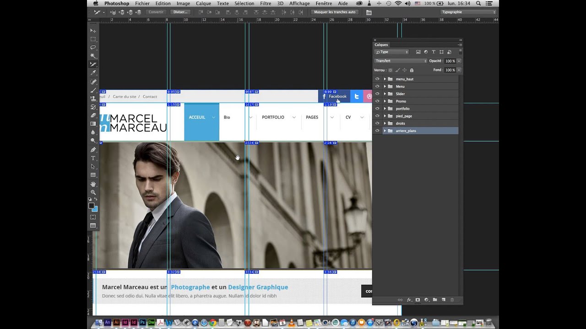Click the foreground color swatch
Image resolution: width=586 pixels, height=329 pixels.
[x=92, y=206]
